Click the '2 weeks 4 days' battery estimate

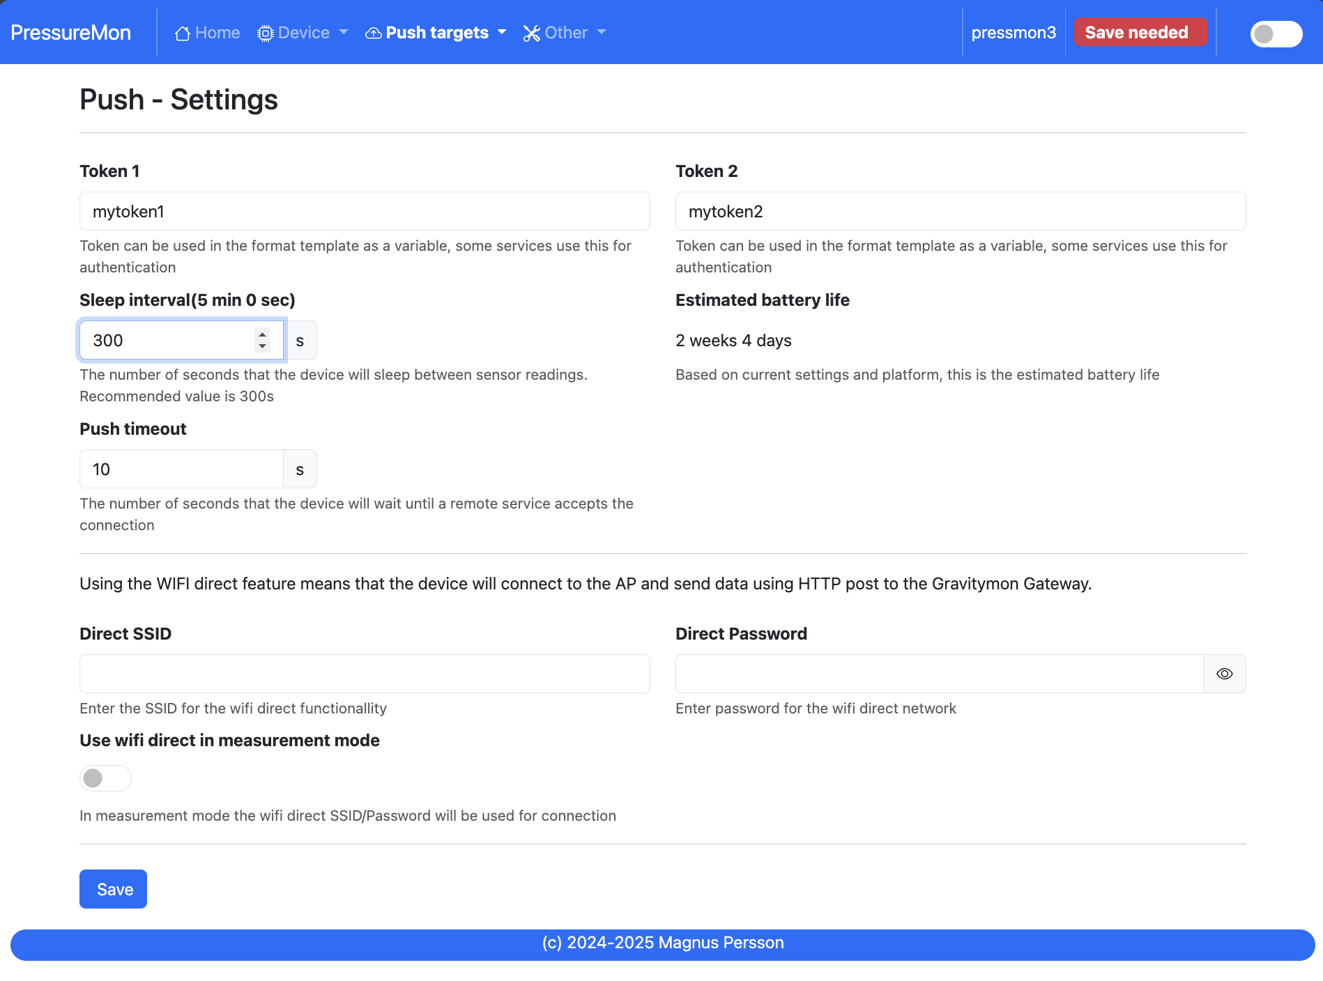pos(733,341)
